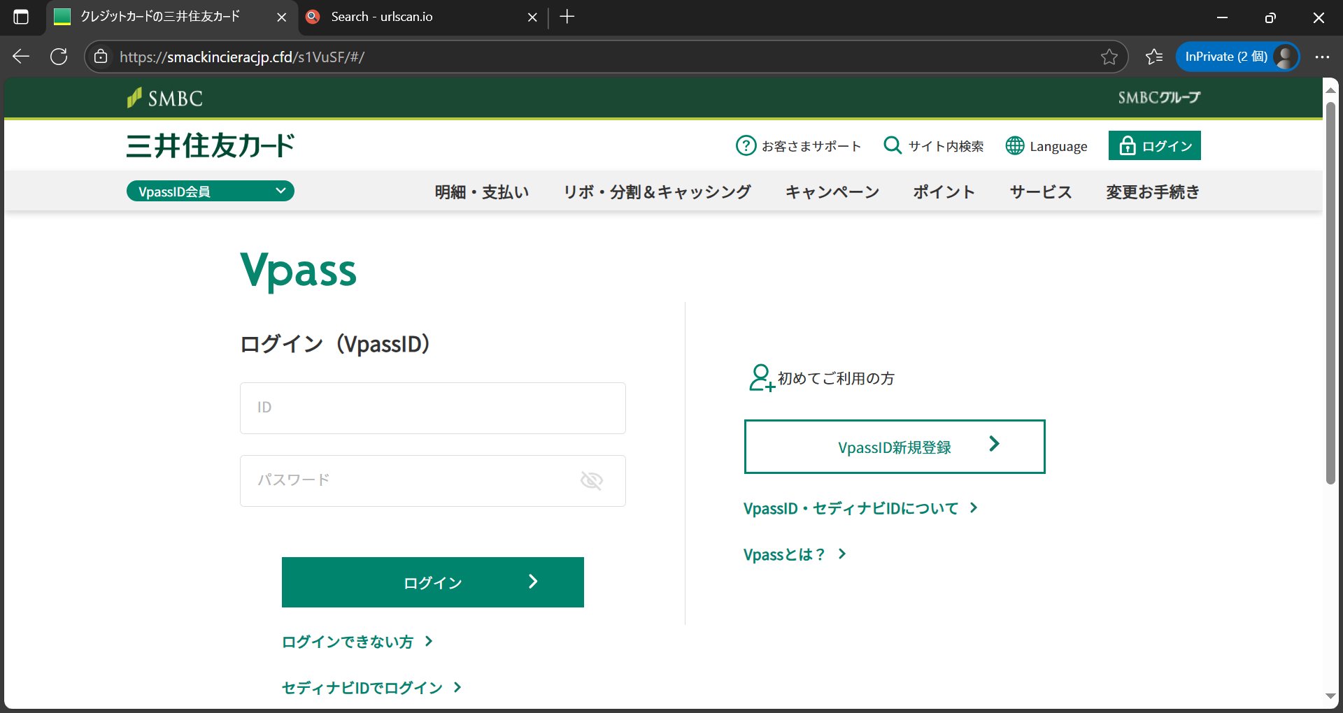This screenshot has width=1343, height=713.
Task: Open a new tab with the plus icon
Action: [x=567, y=17]
